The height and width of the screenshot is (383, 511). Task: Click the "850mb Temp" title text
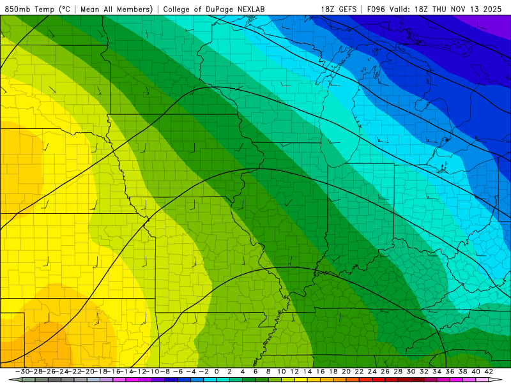click(x=29, y=9)
